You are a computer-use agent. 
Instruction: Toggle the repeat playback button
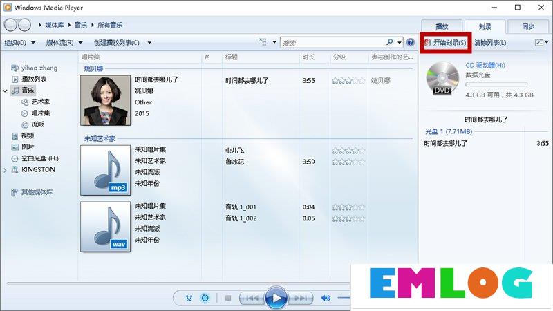[x=205, y=298]
